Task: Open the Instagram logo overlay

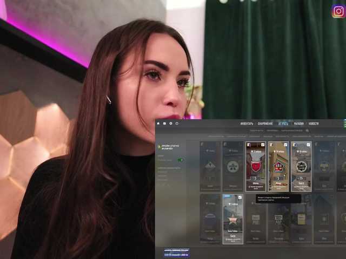Action: 338,11
